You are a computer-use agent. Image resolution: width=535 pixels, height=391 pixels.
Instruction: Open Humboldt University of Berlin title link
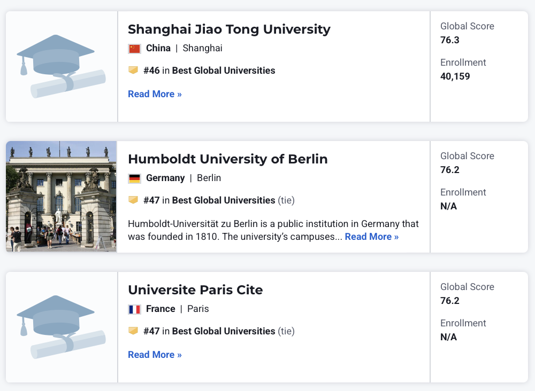[227, 159]
